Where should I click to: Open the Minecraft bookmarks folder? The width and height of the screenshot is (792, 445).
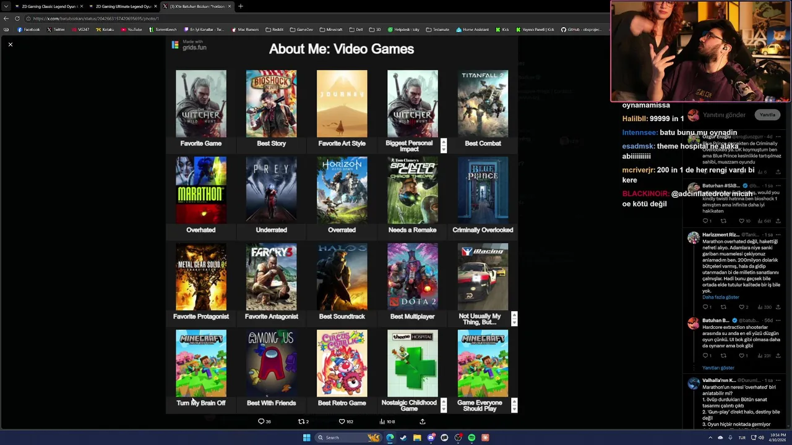click(331, 30)
